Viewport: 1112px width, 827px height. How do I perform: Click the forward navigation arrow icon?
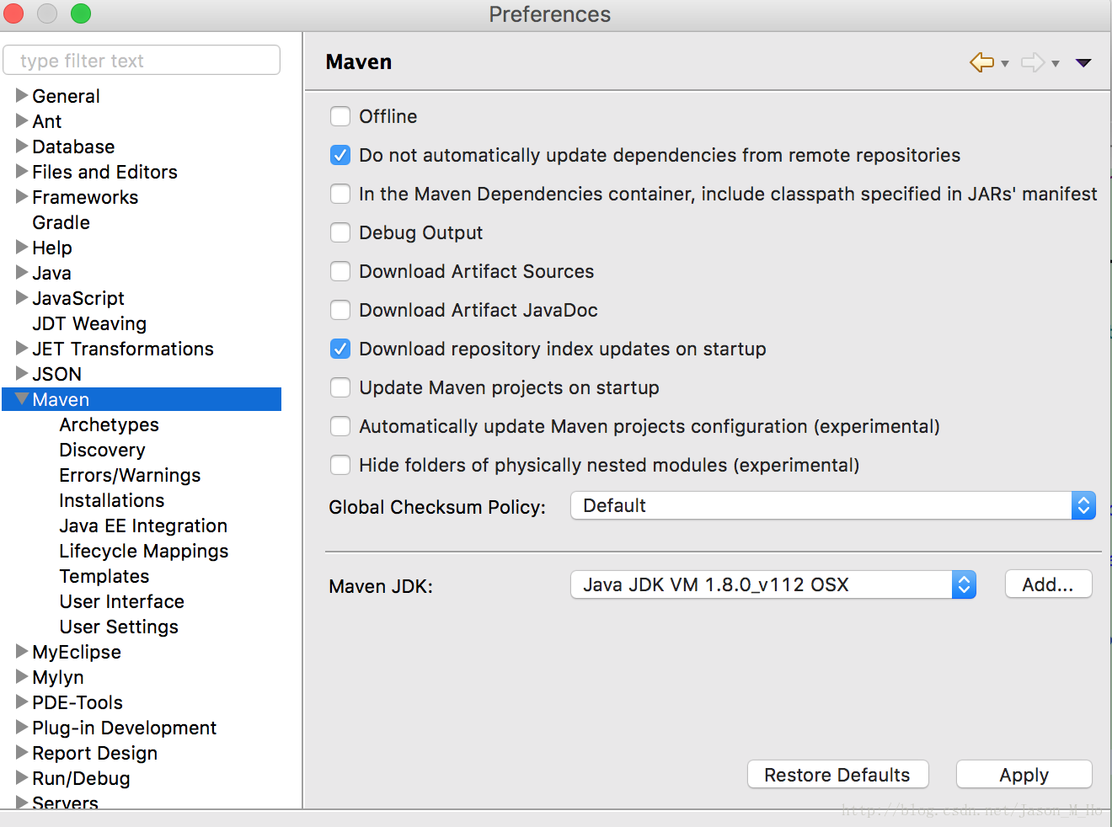tap(1033, 62)
